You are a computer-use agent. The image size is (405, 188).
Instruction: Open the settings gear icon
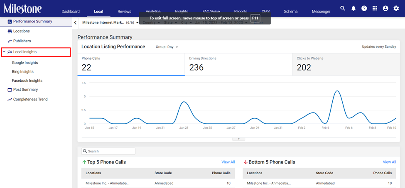coord(396,9)
